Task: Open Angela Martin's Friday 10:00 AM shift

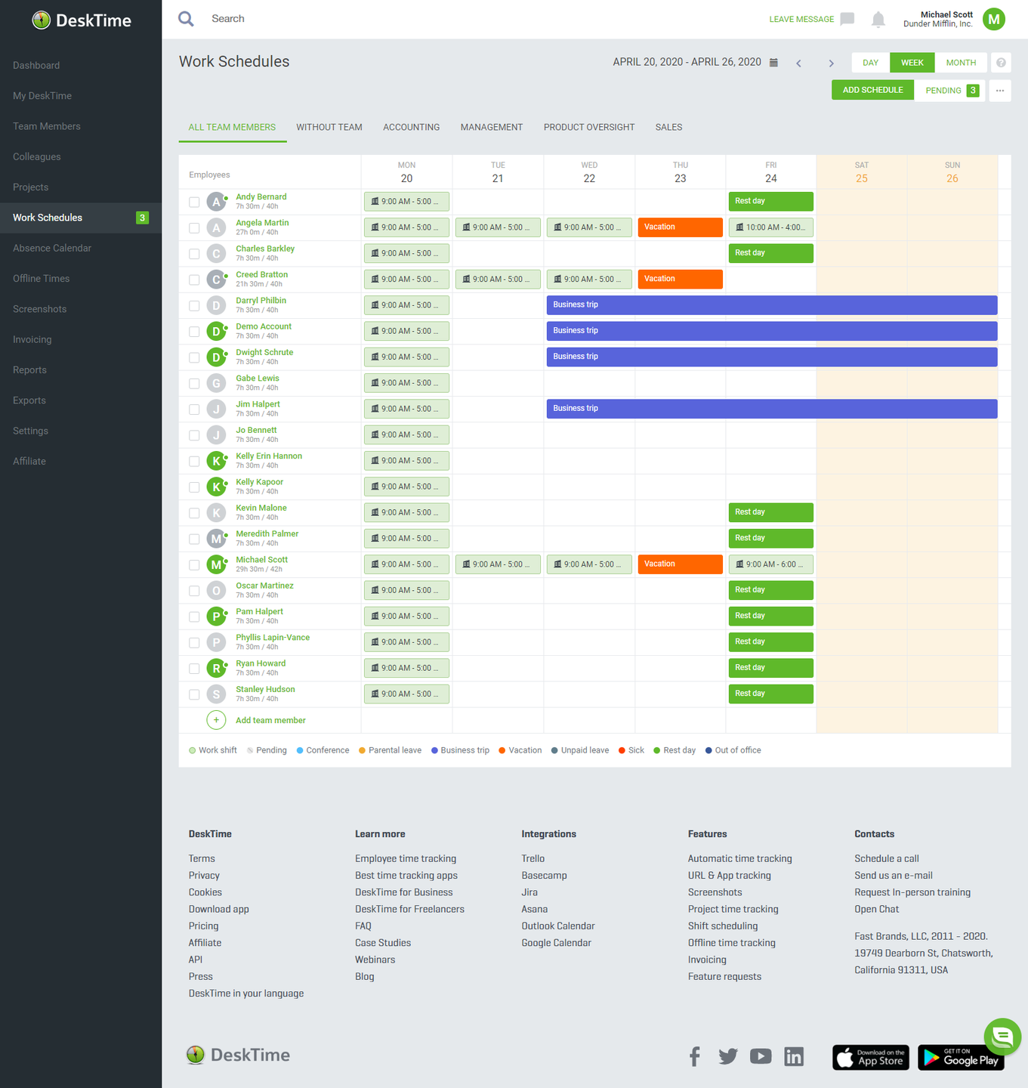Action: pos(771,227)
